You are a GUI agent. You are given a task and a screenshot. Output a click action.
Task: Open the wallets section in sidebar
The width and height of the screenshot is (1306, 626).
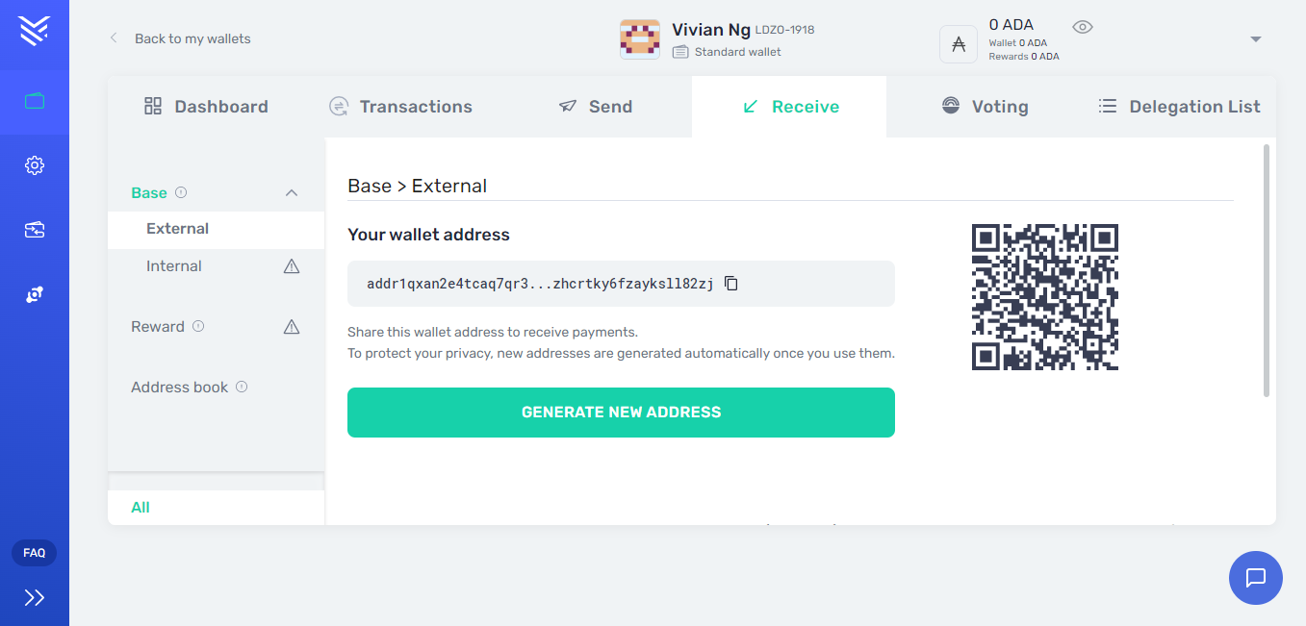coord(35,101)
